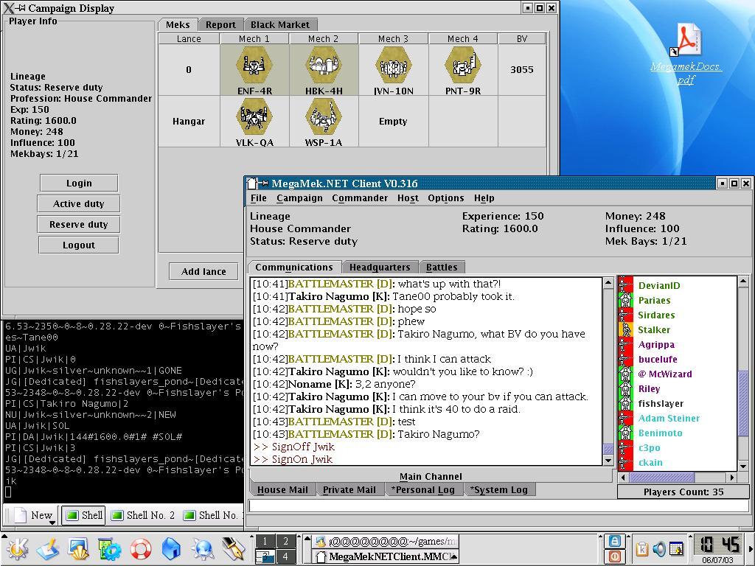Pick the PNT-9R mech icon
Image resolution: width=755 pixels, height=566 pixels.
462,66
